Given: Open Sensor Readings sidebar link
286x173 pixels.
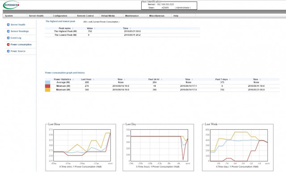Looking at the screenshot, I should click(20, 31).
